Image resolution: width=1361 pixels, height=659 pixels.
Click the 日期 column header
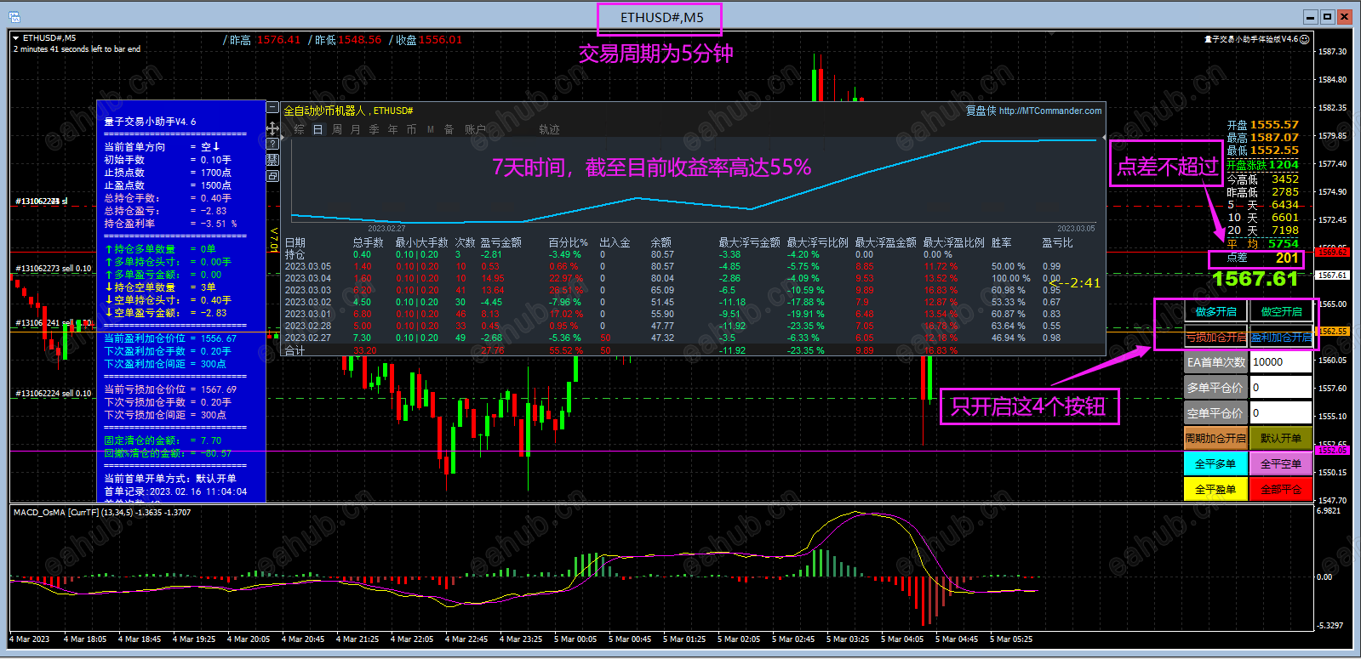pos(295,242)
